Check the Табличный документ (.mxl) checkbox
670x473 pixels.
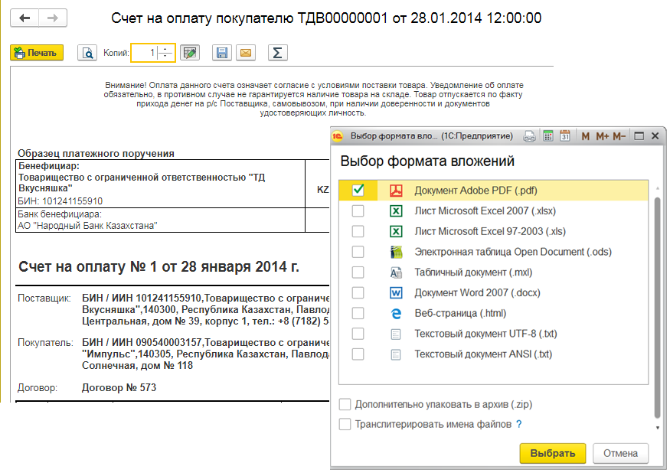pyautogui.click(x=358, y=272)
